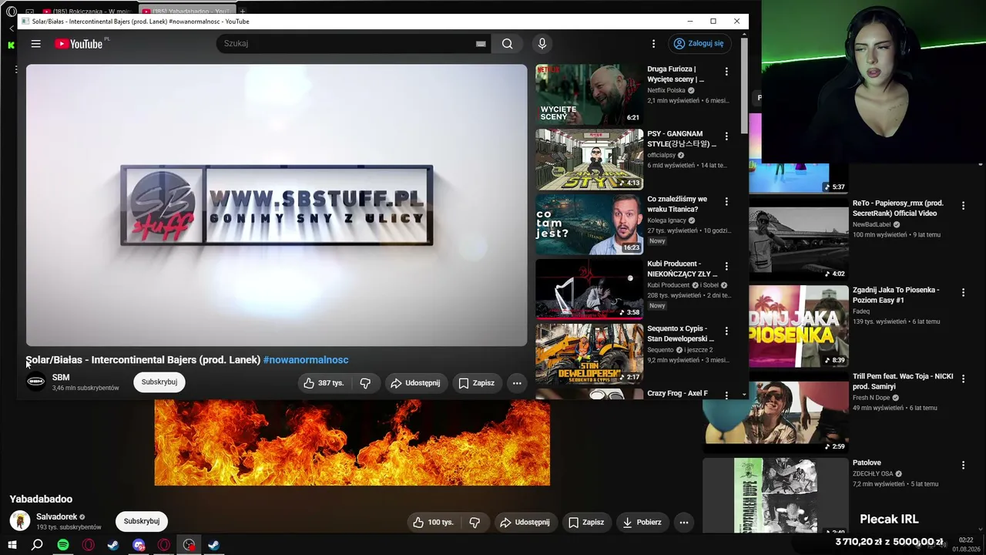Download the Yabadabadoo video with Pobierz
The image size is (986, 555).
(x=642, y=523)
